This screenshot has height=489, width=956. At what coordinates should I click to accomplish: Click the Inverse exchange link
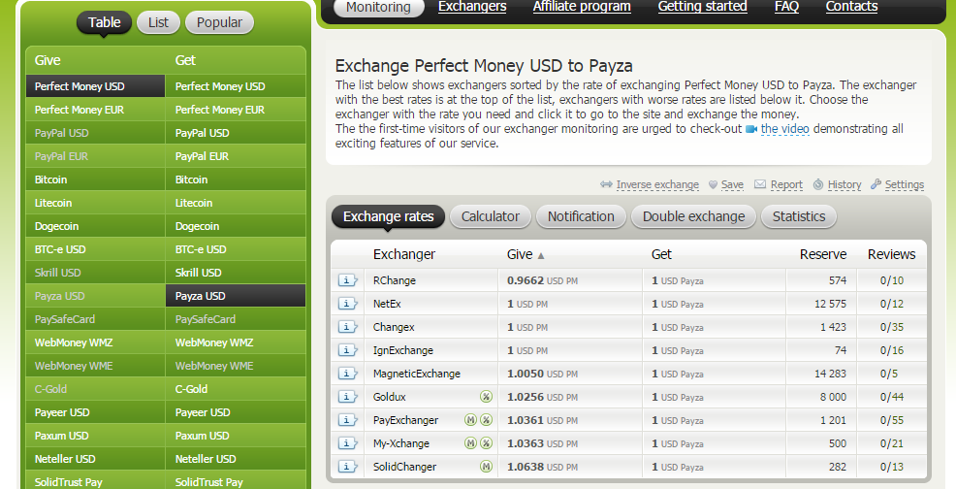click(x=657, y=184)
